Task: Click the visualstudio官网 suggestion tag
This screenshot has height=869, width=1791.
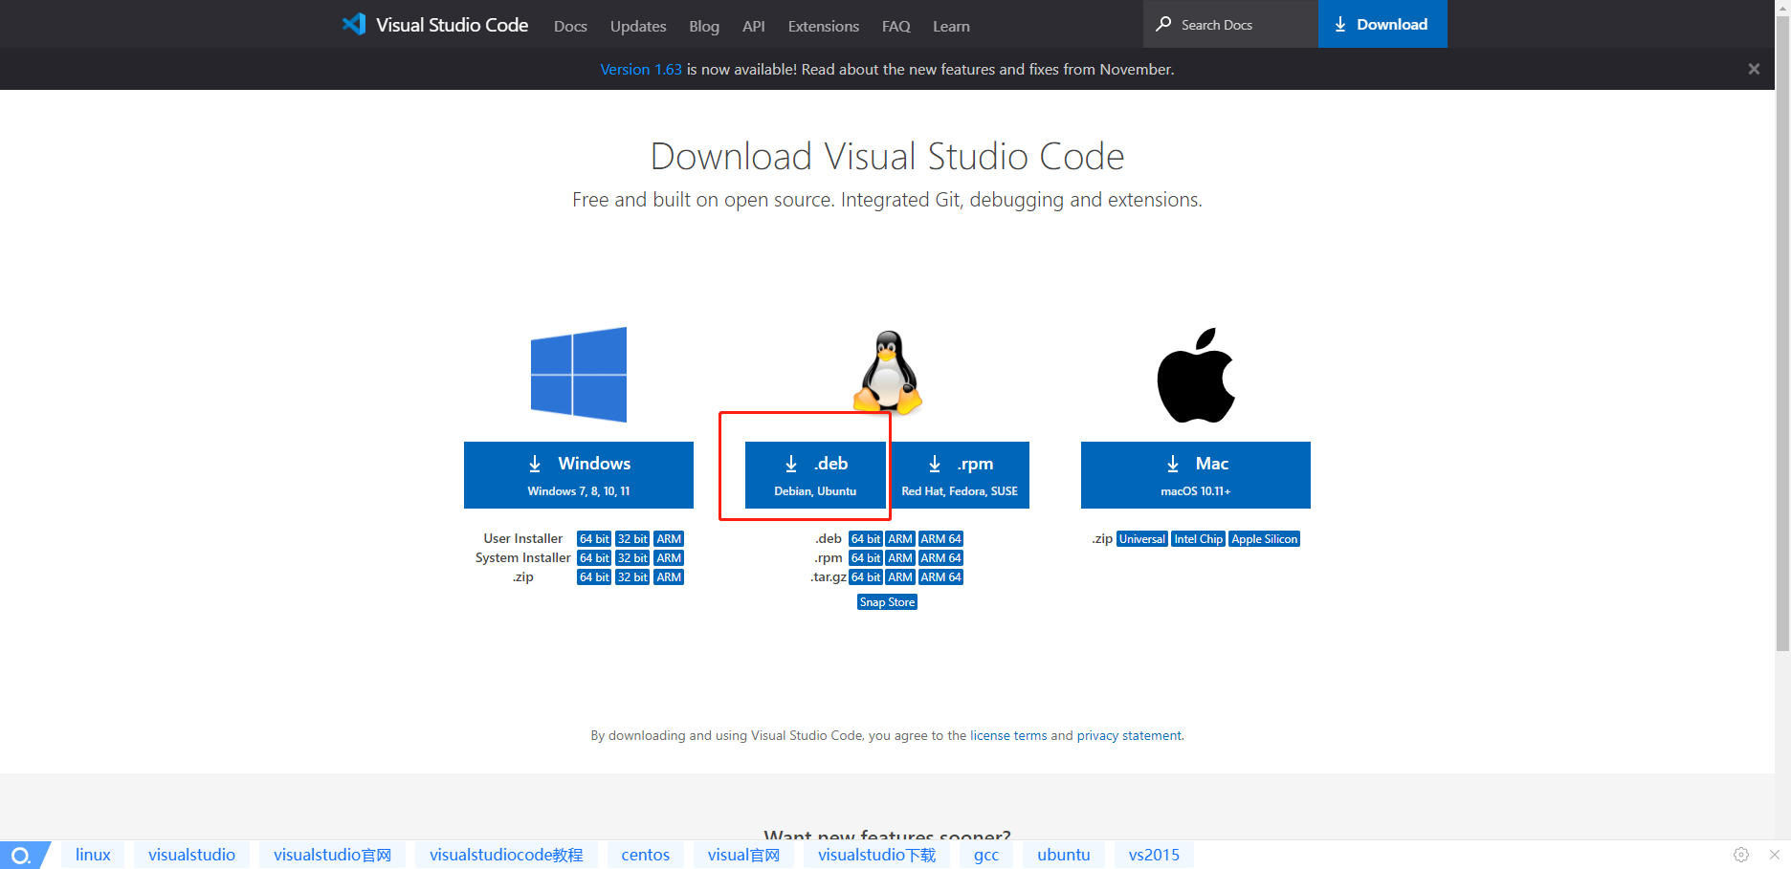Action: (x=332, y=855)
